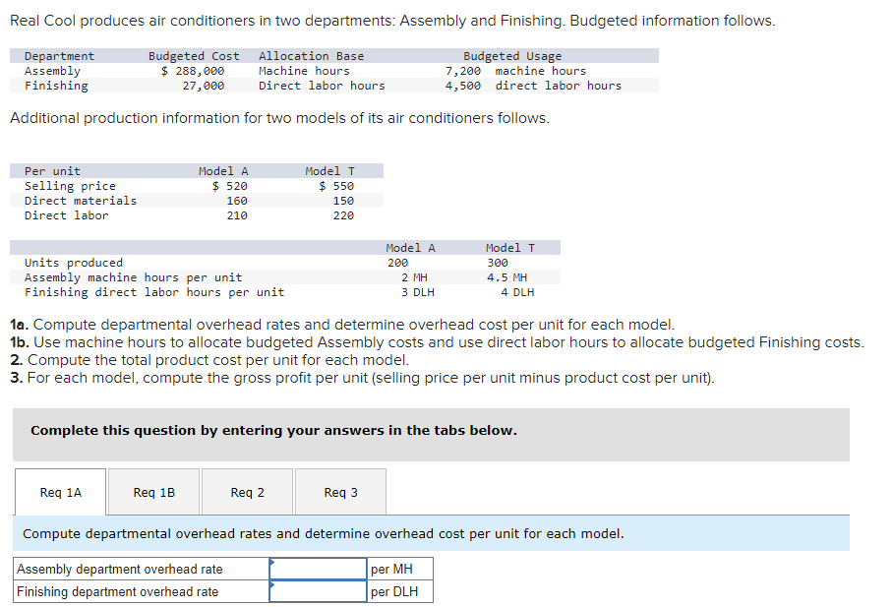Click 'Assembly machine hours per unit' row label
This screenshot has height=607, width=893.
tap(134, 277)
